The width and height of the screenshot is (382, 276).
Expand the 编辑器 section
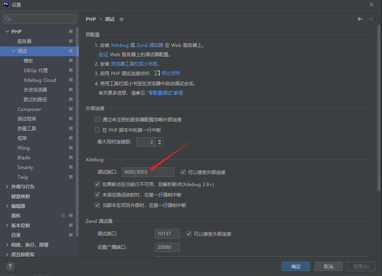click(7, 206)
